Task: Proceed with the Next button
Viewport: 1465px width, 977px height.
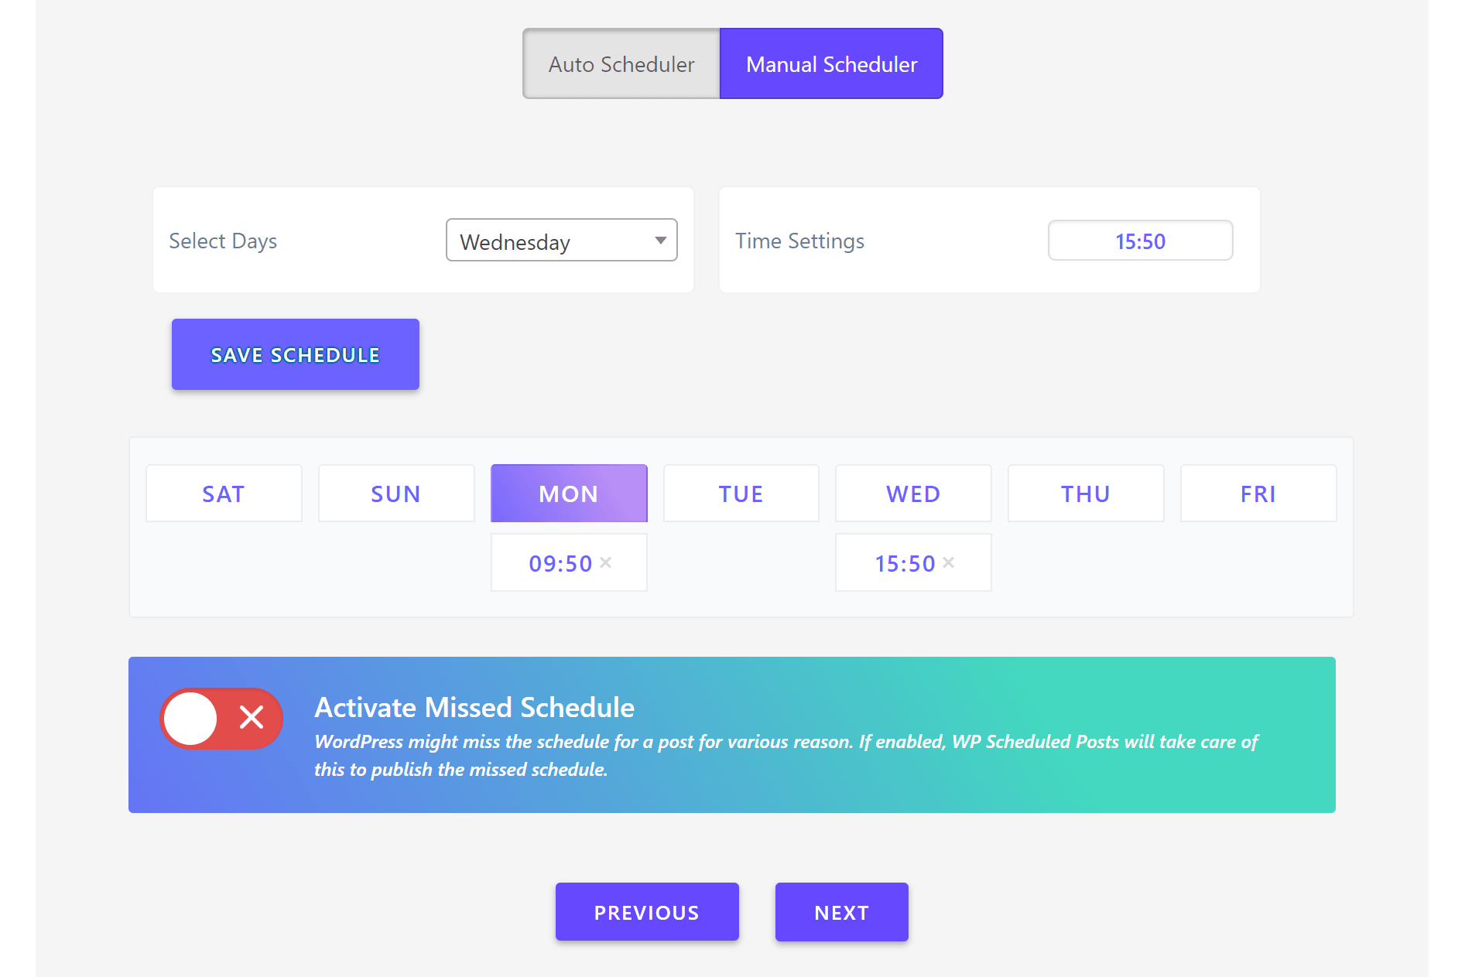Action: (x=842, y=912)
